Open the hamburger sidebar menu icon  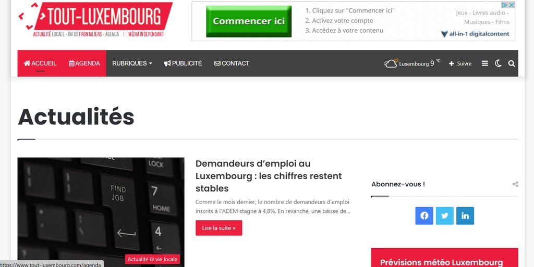484,63
